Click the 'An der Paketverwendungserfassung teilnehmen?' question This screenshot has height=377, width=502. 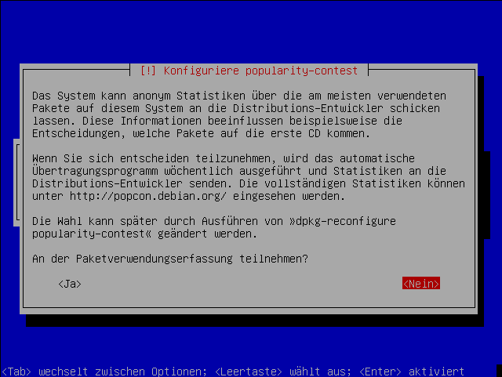[170, 259]
